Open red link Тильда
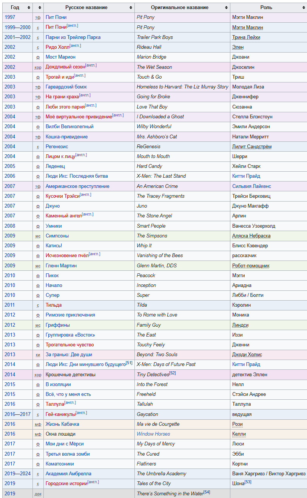Viewport: 307px width, 498px height. [54, 305]
